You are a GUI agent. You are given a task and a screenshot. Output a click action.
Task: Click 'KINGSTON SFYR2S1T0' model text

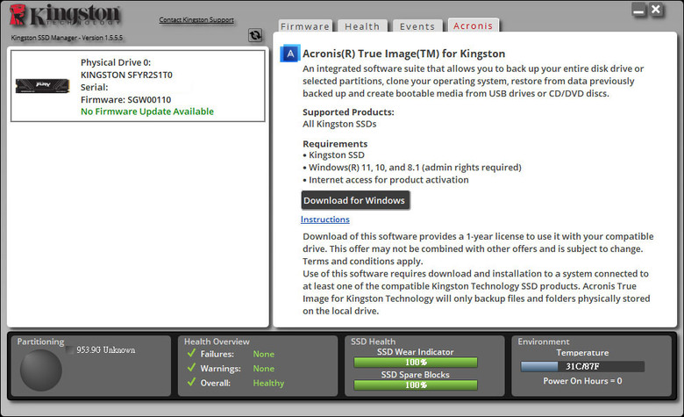pyautogui.click(x=126, y=75)
